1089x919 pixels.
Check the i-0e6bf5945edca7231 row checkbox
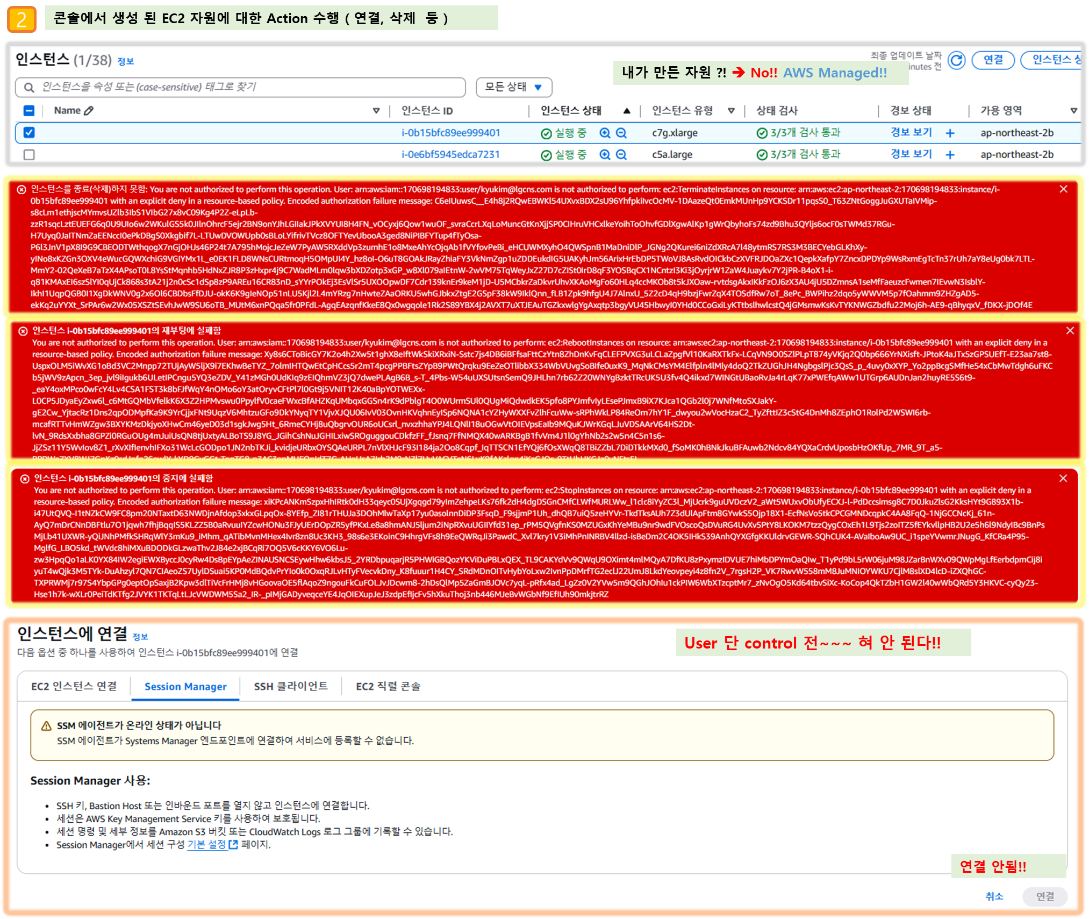click(x=29, y=155)
